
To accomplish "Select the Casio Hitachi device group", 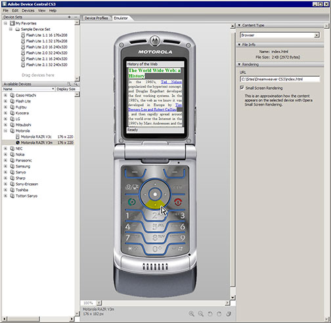I will point(26,95).
